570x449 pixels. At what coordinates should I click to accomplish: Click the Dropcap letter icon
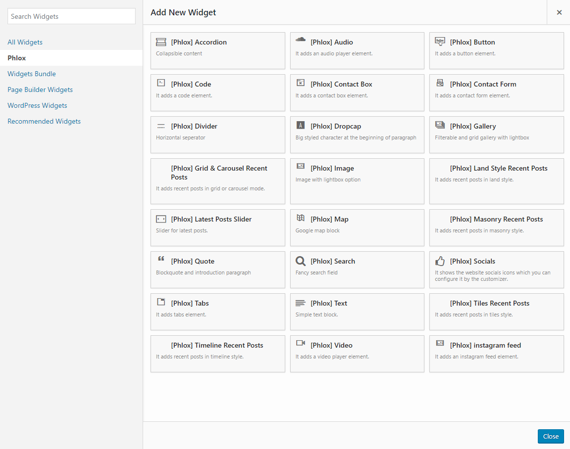tap(300, 125)
